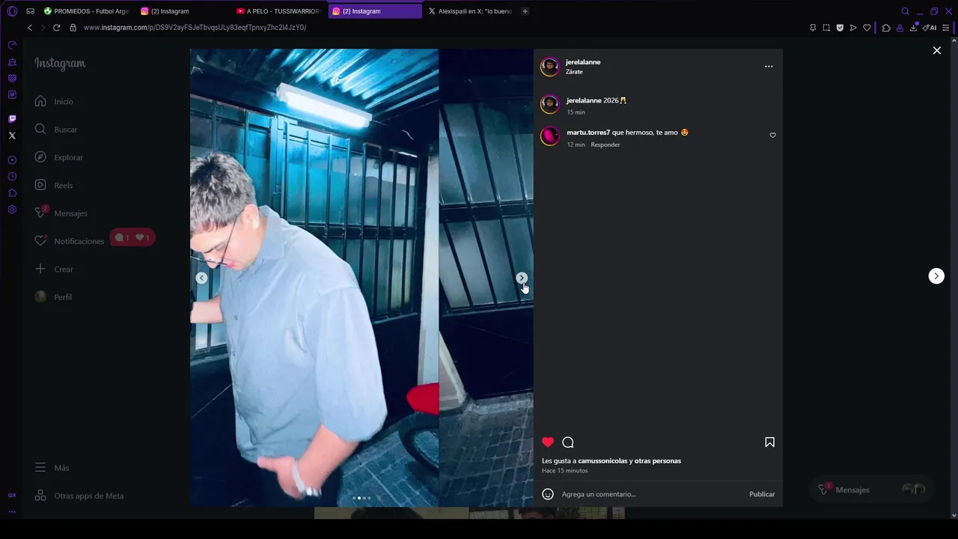Open Perfil in Instagram sidebar
This screenshot has width=958, height=539.
pos(53,297)
